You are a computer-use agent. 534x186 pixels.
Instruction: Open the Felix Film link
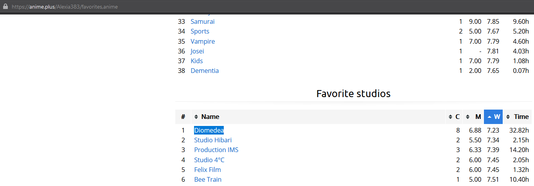(x=207, y=170)
